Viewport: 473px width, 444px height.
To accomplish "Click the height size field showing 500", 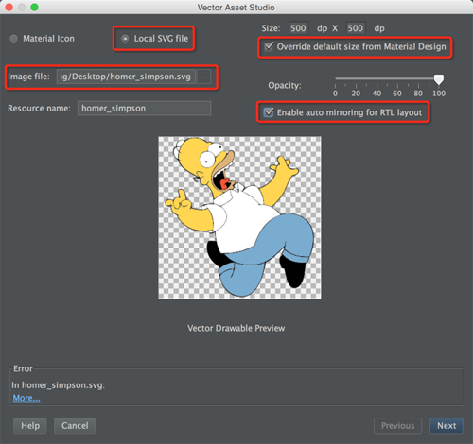I will tap(356, 28).
